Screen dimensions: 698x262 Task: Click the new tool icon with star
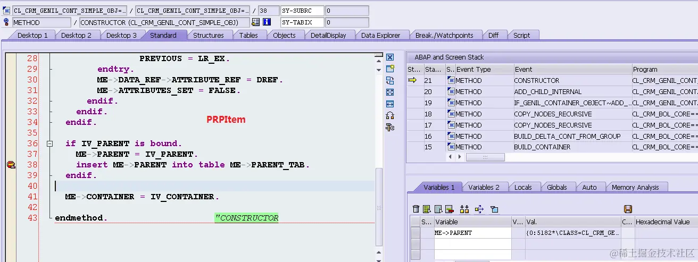(390, 69)
